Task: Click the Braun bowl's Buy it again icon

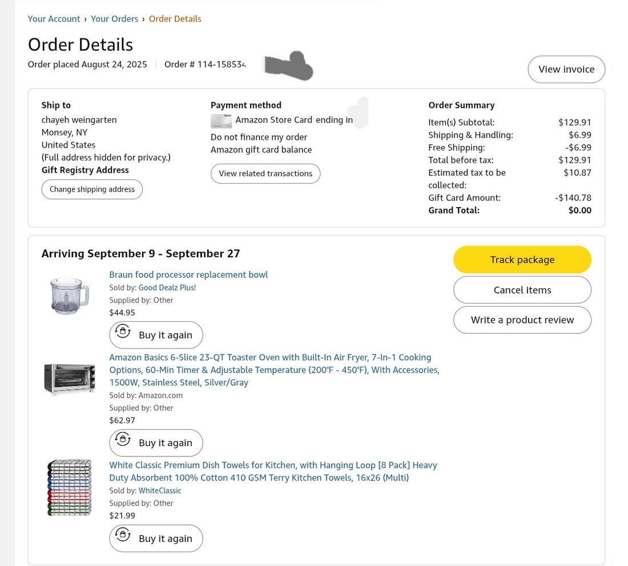Action: pos(123,332)
